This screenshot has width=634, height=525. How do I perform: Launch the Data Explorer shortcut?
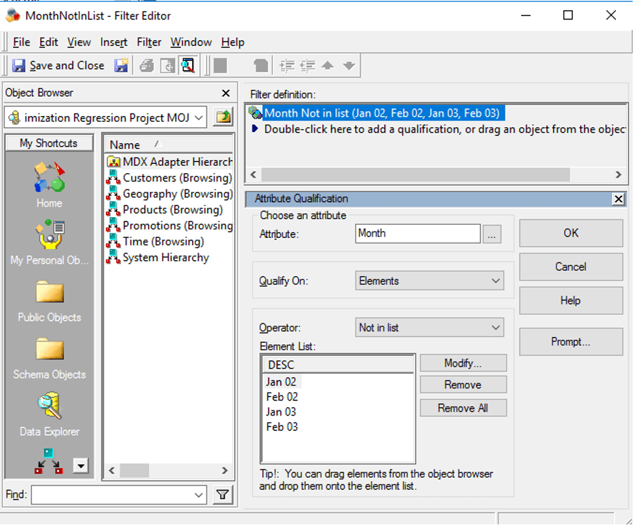tap(49, 407)
